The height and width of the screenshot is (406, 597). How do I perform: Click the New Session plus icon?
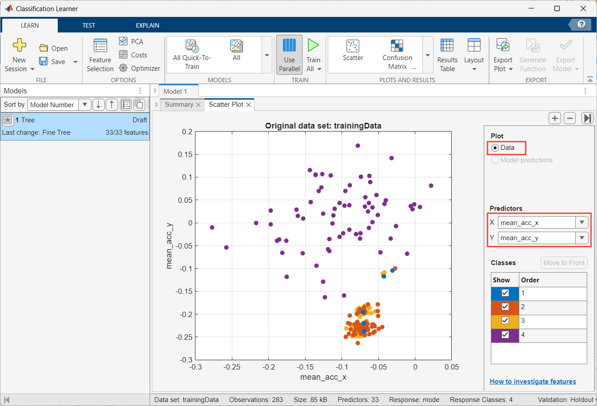click(19, 45)
